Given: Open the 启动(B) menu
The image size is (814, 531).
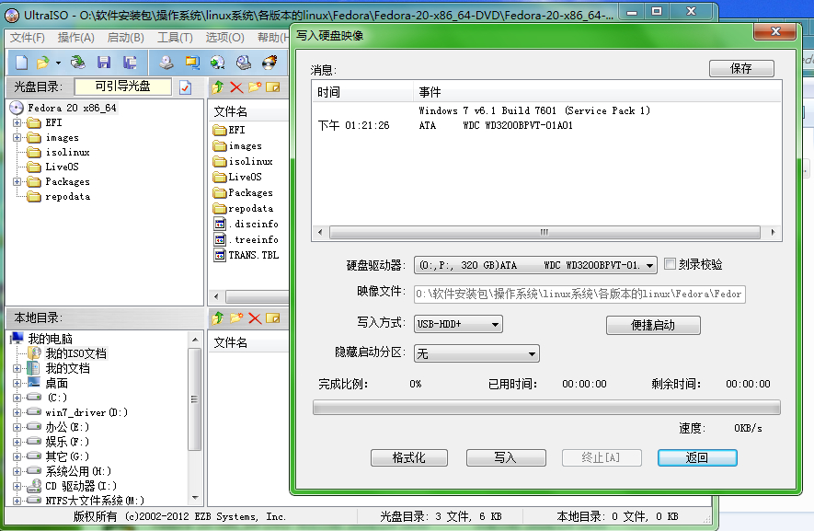Looking at the screenshot, I should coord(126,38).
